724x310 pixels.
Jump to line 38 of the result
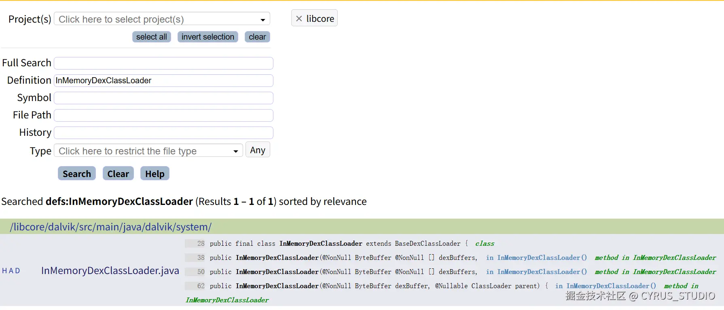tap(195, 257)
